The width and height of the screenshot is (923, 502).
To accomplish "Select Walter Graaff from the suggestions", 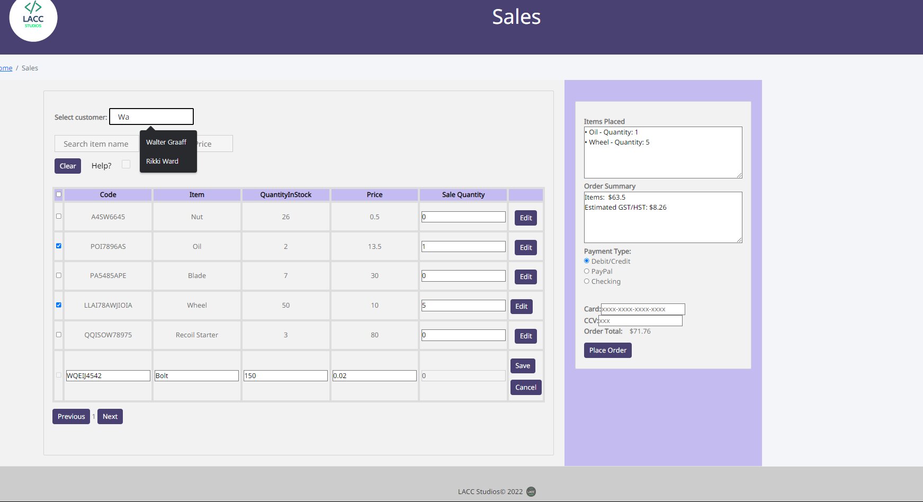I will [166, 142].
